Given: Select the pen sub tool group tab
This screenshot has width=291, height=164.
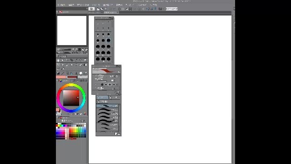Looking at the screenshot, I should [102, 97].
